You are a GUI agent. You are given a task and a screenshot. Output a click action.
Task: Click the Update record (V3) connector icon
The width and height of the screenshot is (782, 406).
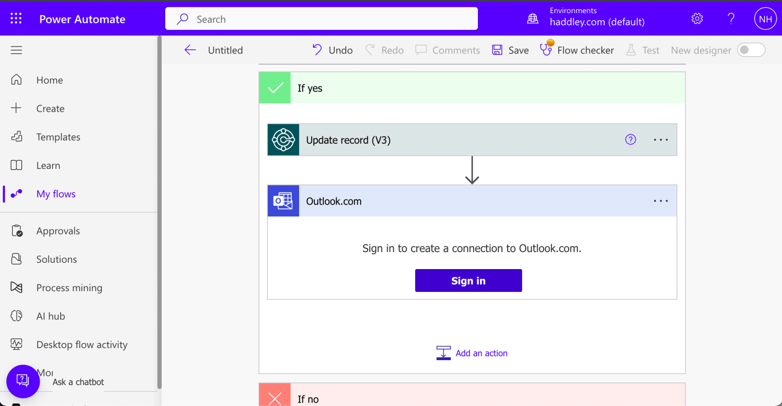point(283,140)
